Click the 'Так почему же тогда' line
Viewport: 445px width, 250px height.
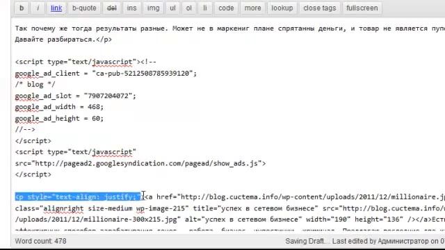tap(230, 28)
